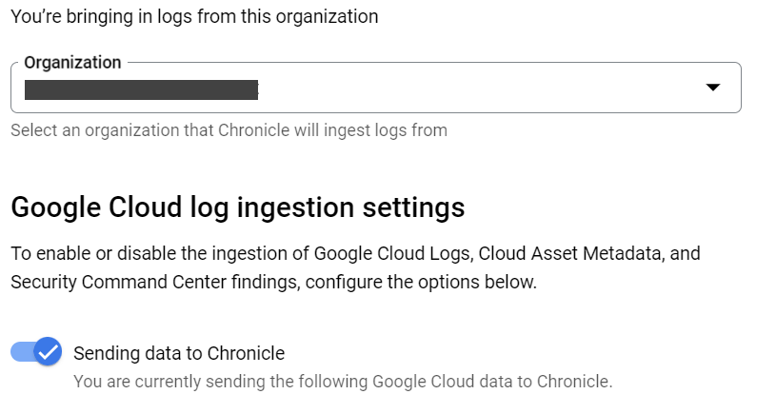Open the Organization combo box
This screenshot has width=776, height=414.
(x=375, y=89)
